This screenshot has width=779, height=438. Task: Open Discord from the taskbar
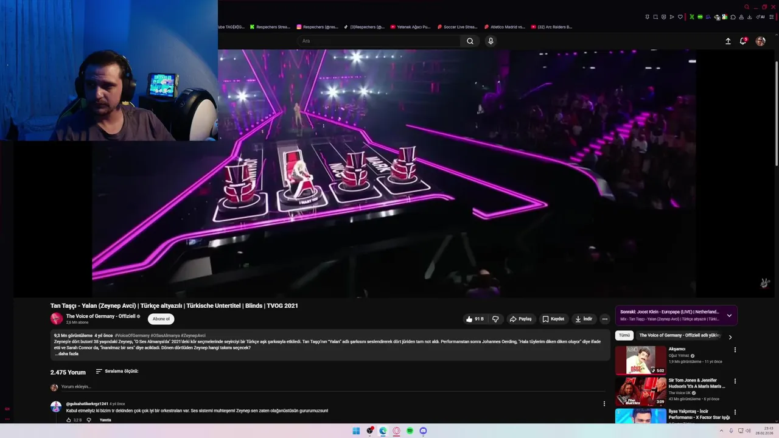[423, 431]
